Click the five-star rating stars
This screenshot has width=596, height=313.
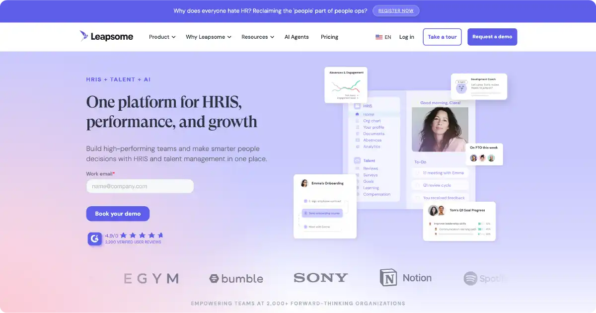pos(142,235)
